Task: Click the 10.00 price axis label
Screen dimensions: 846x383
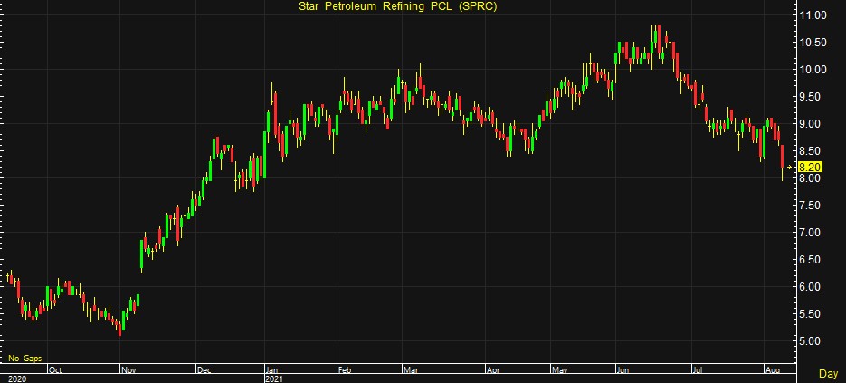Action: 812,70
